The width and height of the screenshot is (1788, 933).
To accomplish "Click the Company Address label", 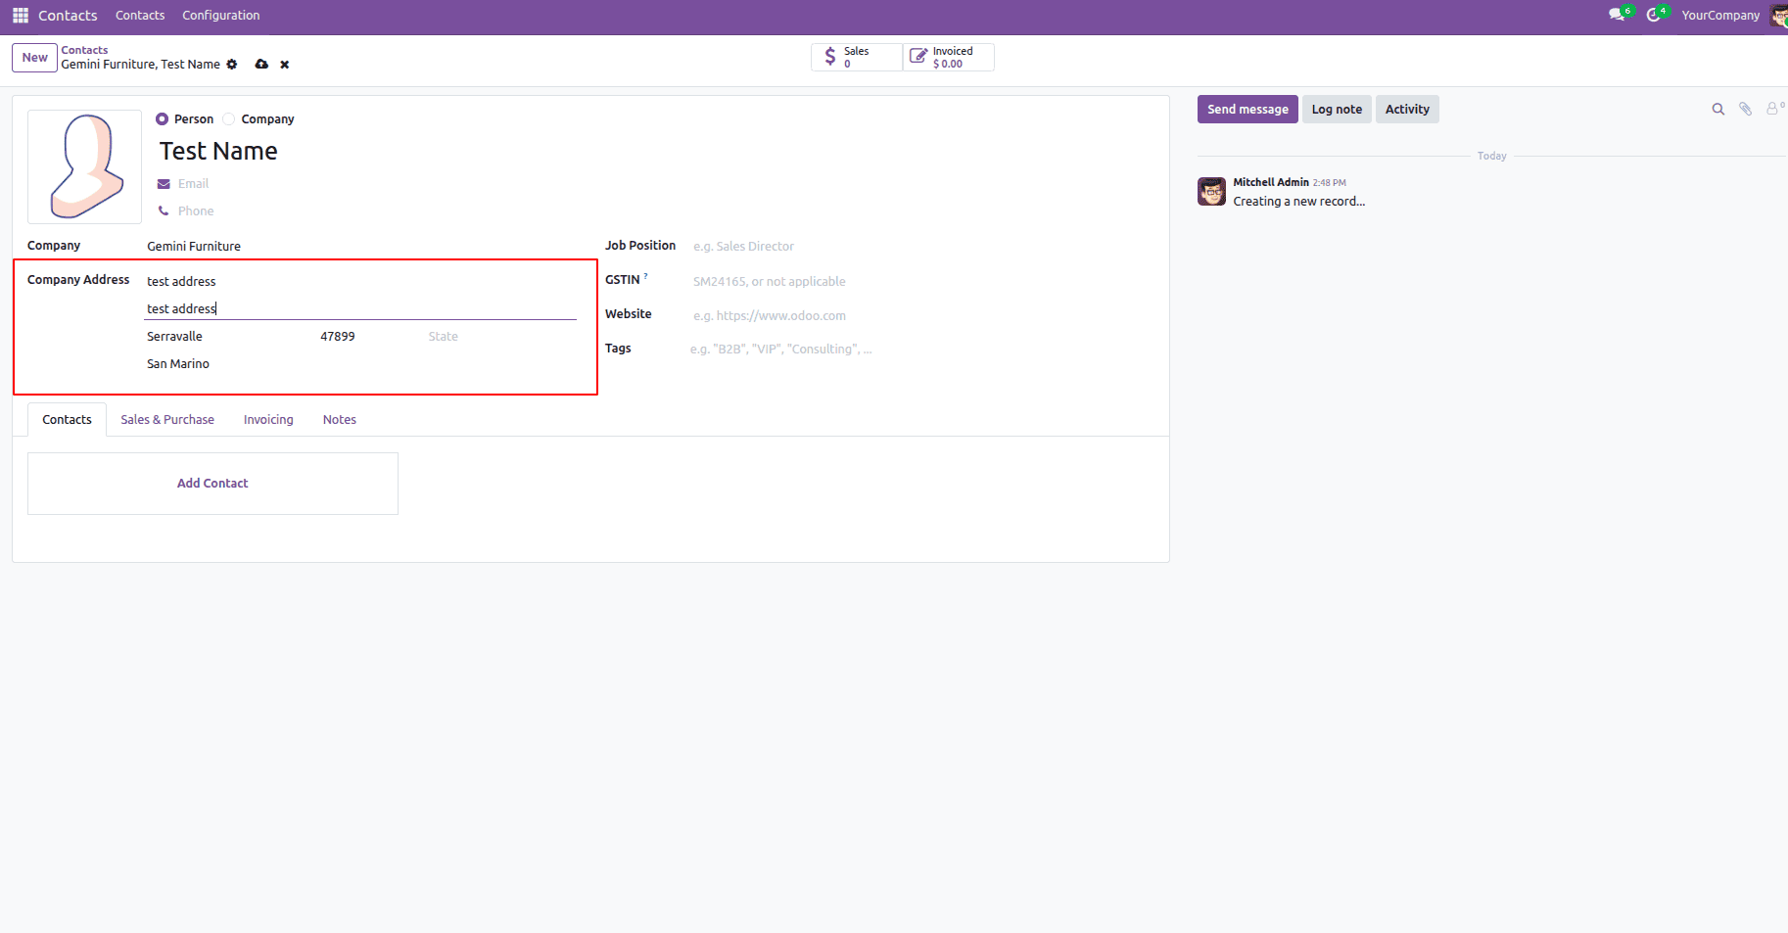I will (78, 280).
